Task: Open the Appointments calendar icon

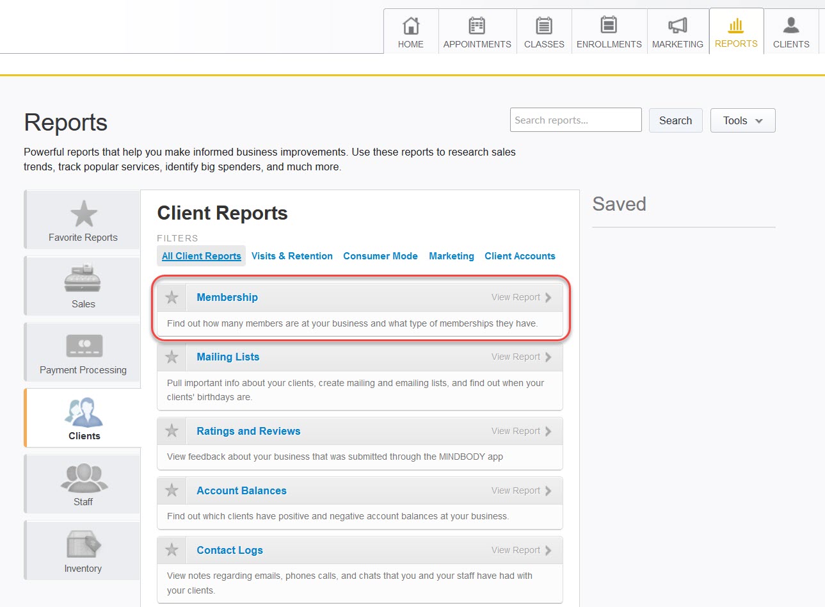Action: [x=477, y=26]
